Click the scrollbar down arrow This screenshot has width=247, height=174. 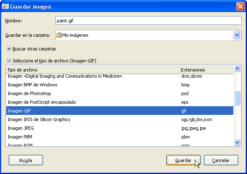click(x=237, y=142)
